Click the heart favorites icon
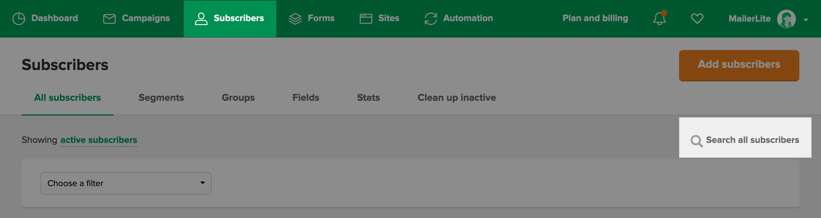 click(x=697, y=18)
